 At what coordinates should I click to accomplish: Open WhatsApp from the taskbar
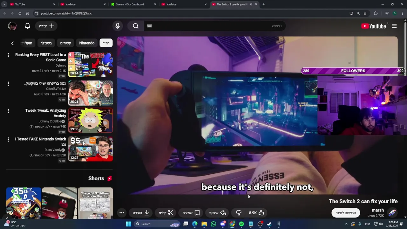(x=213, y=224)
